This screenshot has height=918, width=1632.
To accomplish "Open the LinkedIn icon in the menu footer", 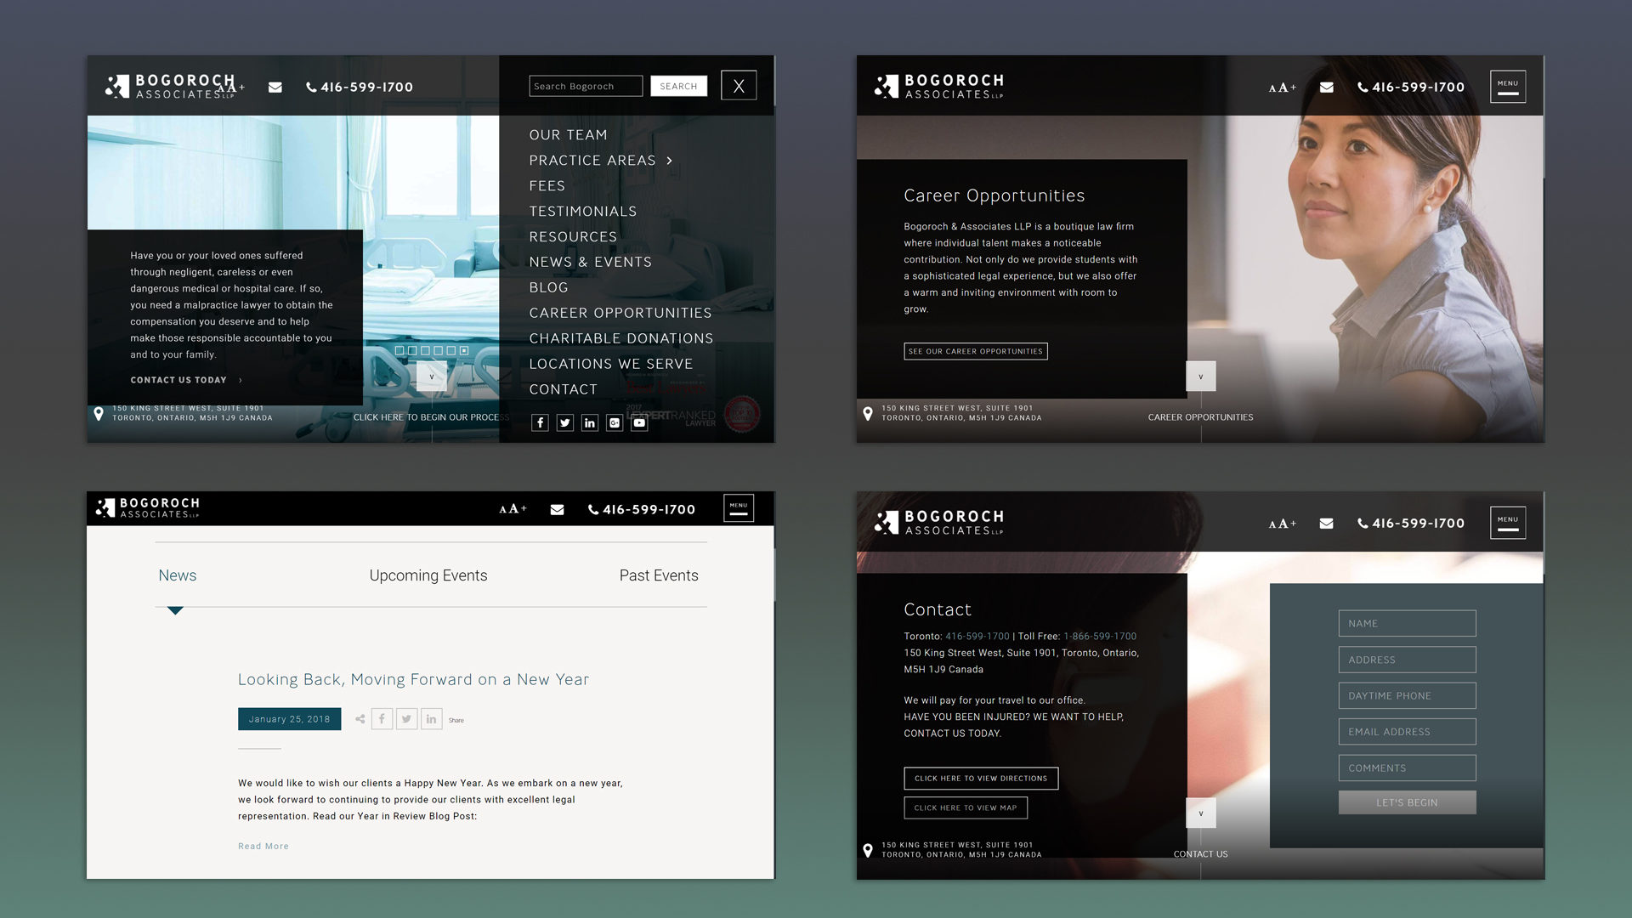I will tap(589, 422).
